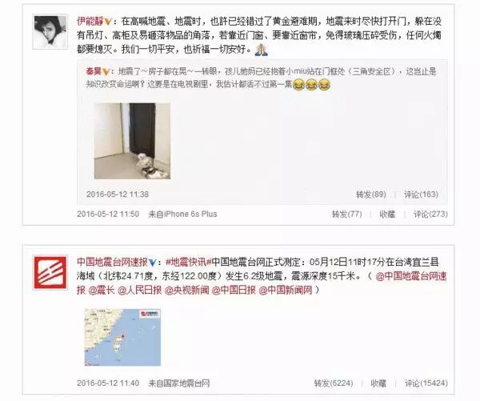This screenshot has height=401, width=480.
Task: Click verified badge next to 伊能静
Action: click(107, 22)
